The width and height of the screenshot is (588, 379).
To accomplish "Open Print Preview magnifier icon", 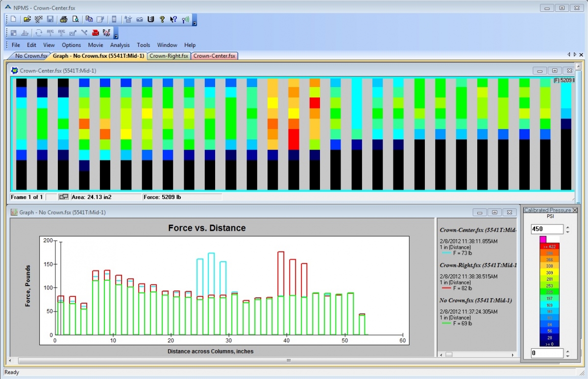I will point(75,20).
